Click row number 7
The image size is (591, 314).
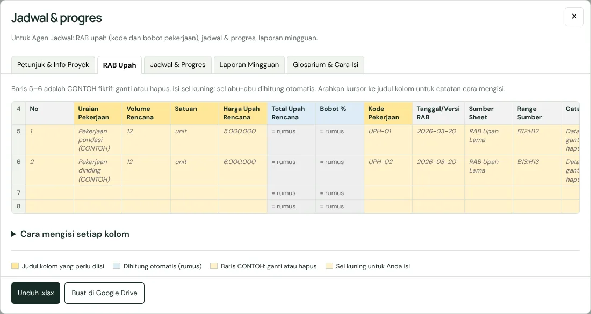tap(18, 193)
